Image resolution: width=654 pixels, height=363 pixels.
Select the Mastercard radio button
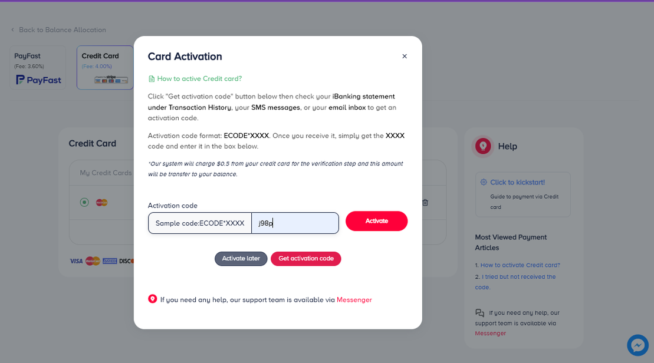point(84,203)
